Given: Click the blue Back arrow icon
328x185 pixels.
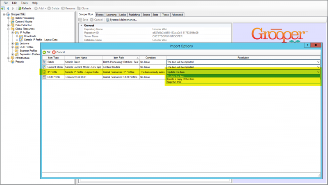Looking at the screenshot, I should (8, 8).
